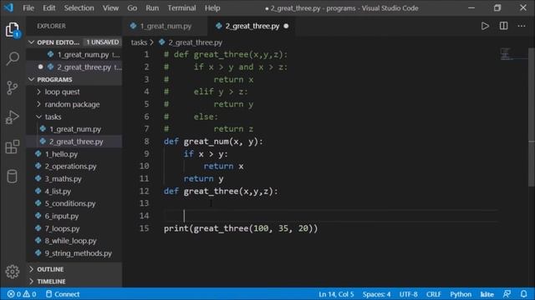Open 5_conditions.py file
535x300 pixels.
(74, 203)
